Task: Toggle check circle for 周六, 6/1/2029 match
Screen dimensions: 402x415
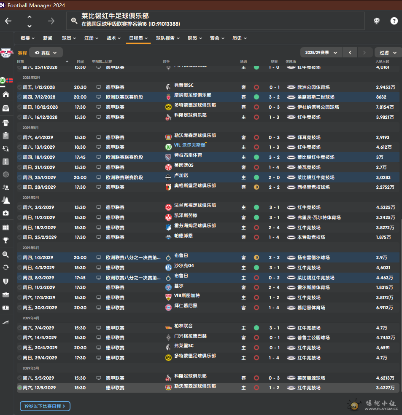Action: [x=19, y=137]
